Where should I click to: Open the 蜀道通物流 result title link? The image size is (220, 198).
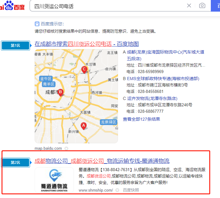click(x=102, y=161)
